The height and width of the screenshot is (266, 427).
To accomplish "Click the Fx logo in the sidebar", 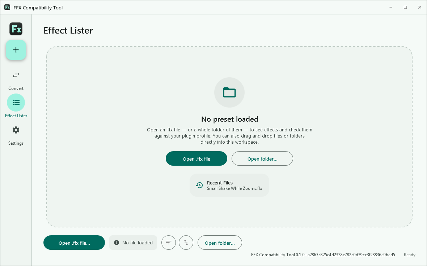I will (x=16, y=29).
